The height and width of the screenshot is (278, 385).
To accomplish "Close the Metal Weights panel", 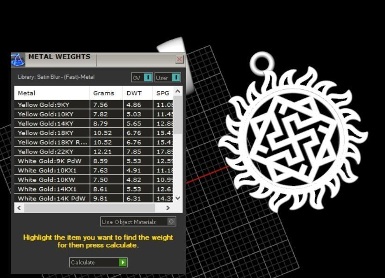I will tap(180, 59).
